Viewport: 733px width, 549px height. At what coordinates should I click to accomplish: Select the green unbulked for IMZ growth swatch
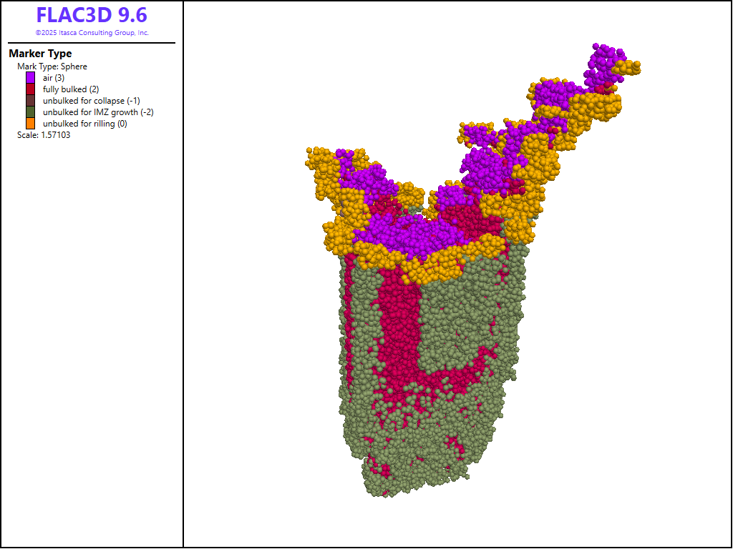[31, 112]
